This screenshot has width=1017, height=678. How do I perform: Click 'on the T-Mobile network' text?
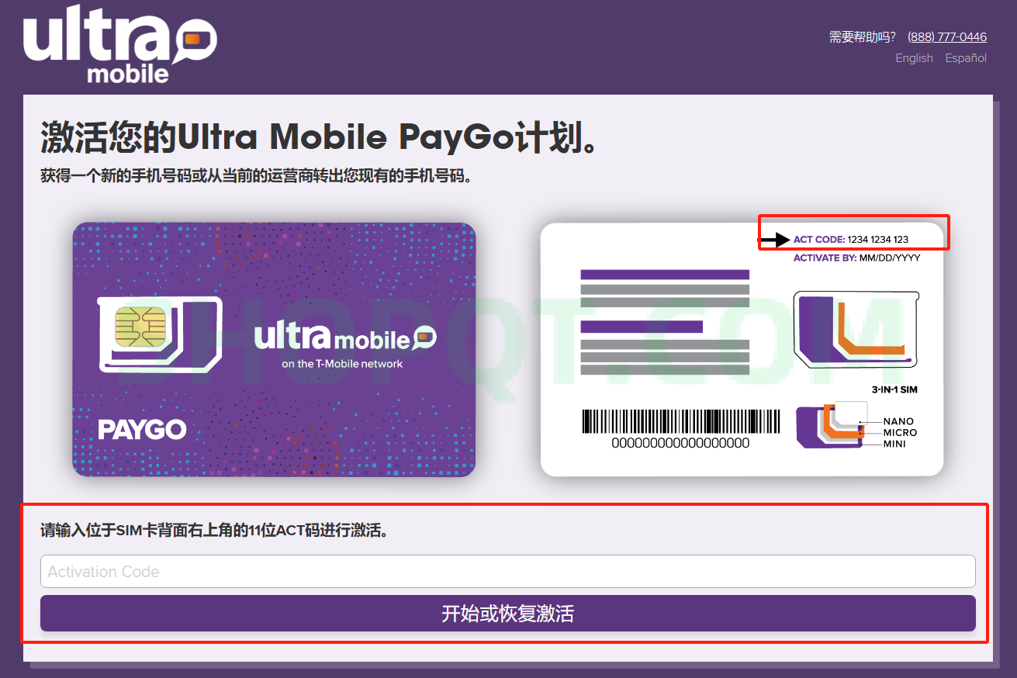point(342,363)
